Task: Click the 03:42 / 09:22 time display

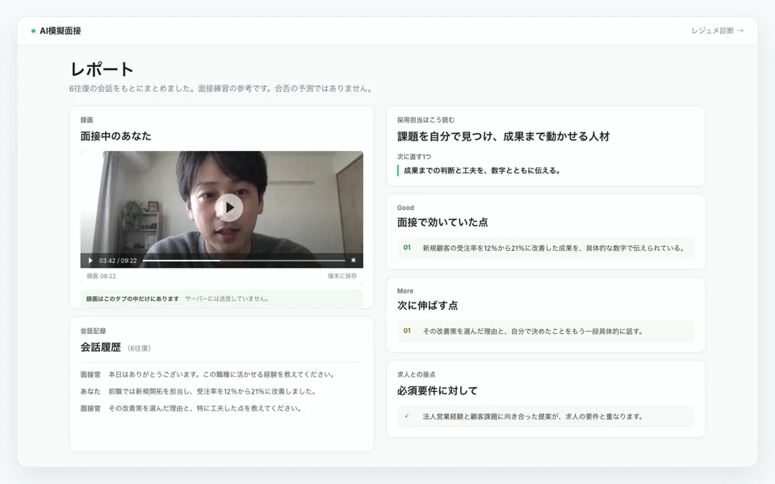Action: point(118,261)
